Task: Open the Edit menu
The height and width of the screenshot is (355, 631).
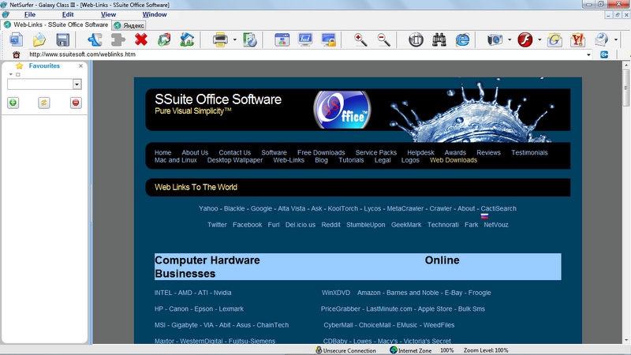Action: [x=68, y=14]
